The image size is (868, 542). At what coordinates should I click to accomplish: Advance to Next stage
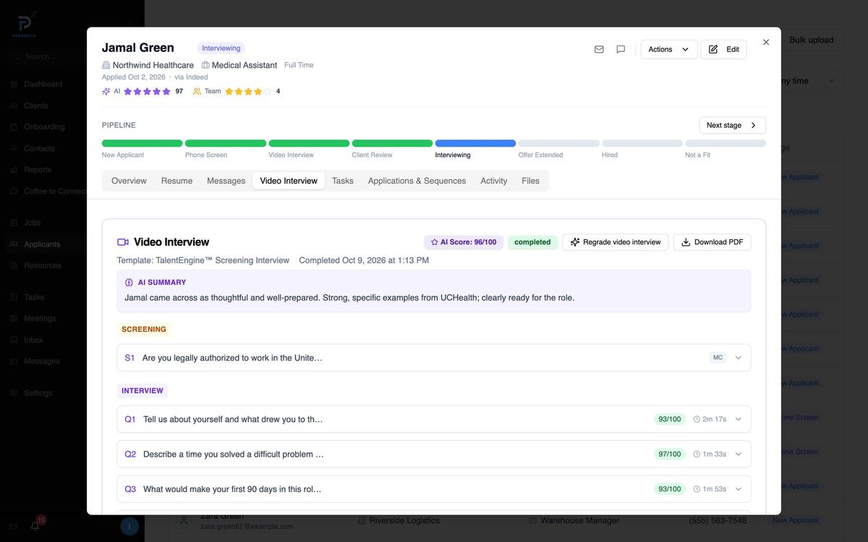(x=732, y=125)
